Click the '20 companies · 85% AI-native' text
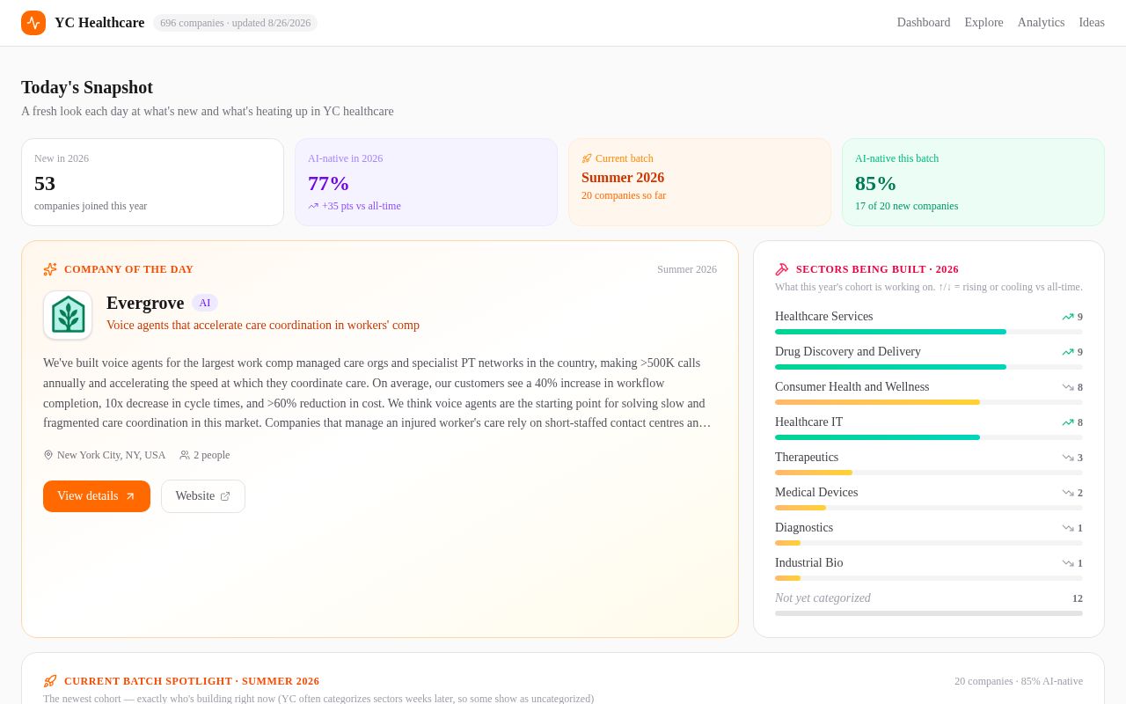 [1019, 681]
